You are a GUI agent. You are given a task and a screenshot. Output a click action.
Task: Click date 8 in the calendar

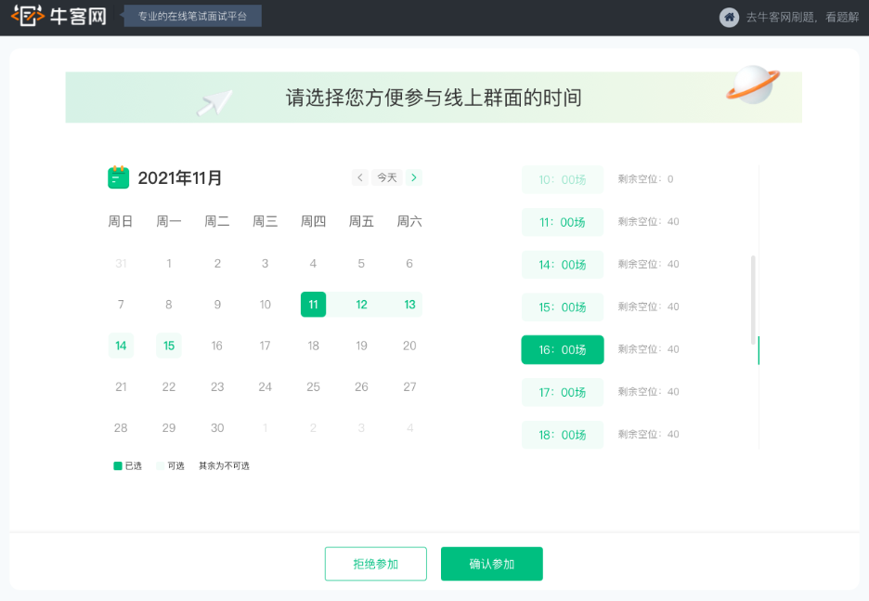pos(169,305)
